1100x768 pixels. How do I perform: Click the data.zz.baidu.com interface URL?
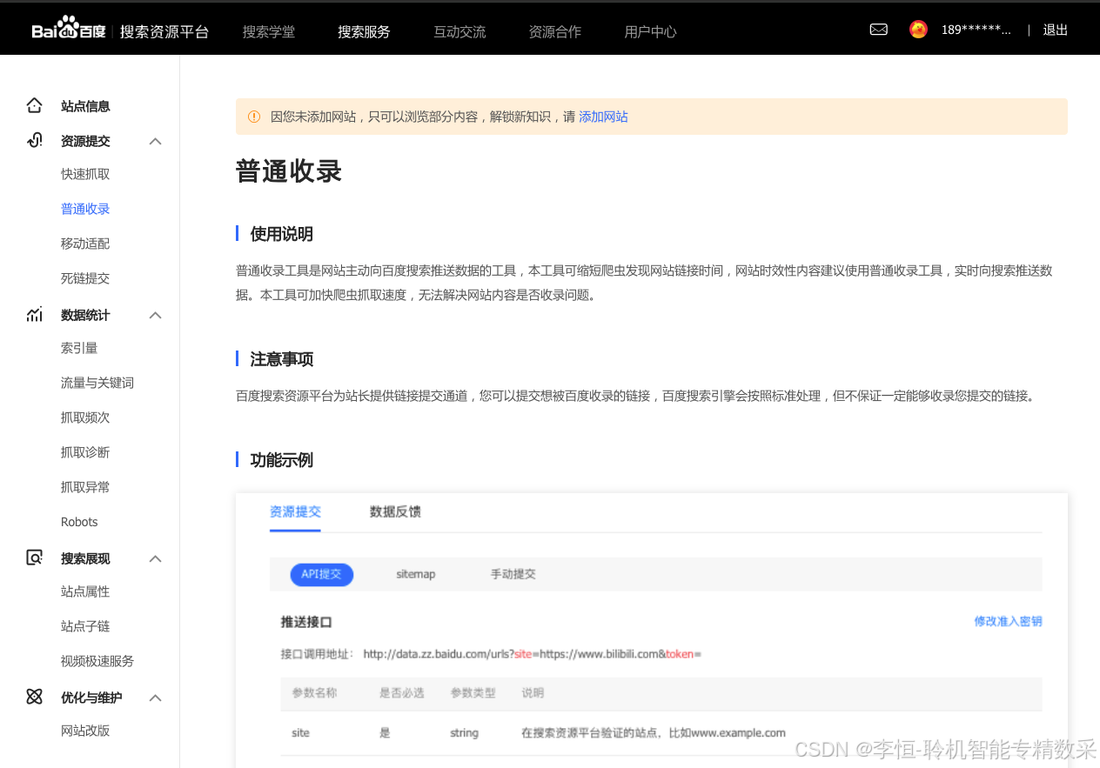pyautogui.click(x=532, y=653)
